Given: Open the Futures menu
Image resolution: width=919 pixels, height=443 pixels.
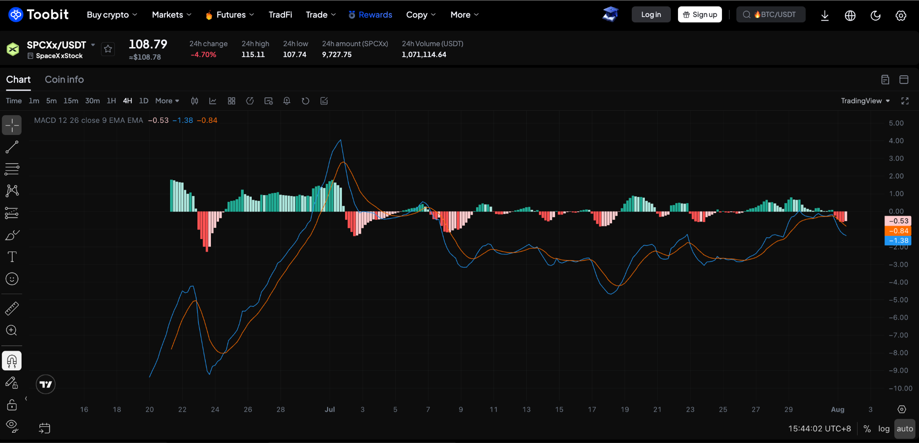Looking at the screenshot, I should click(230, 15).
